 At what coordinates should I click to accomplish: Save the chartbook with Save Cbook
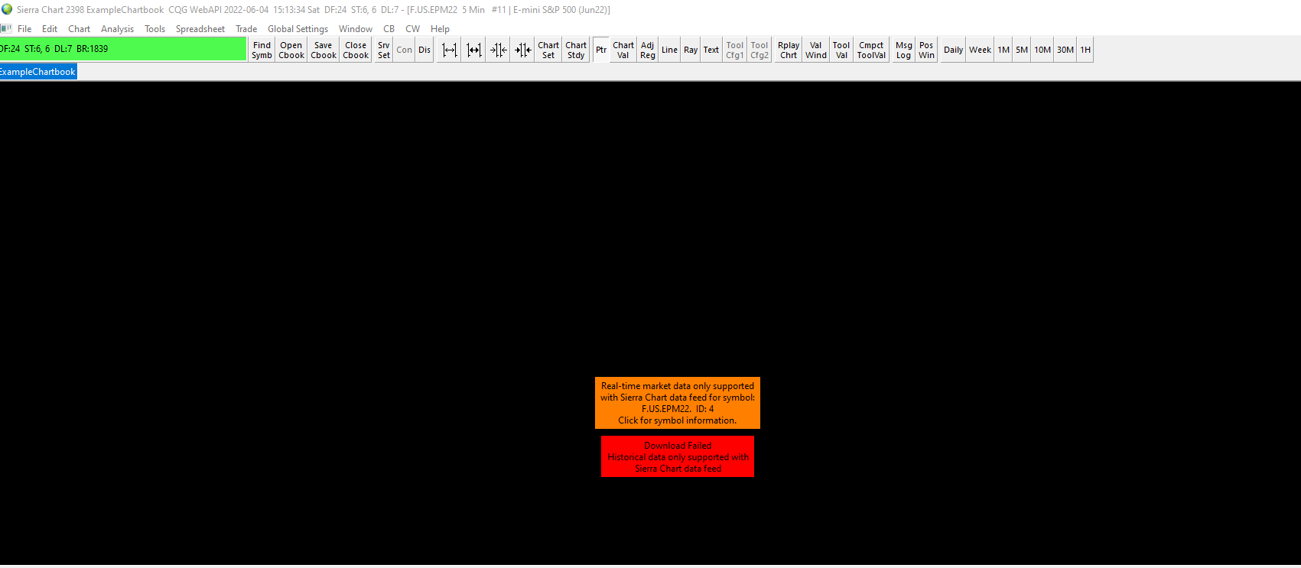point(324,50)
